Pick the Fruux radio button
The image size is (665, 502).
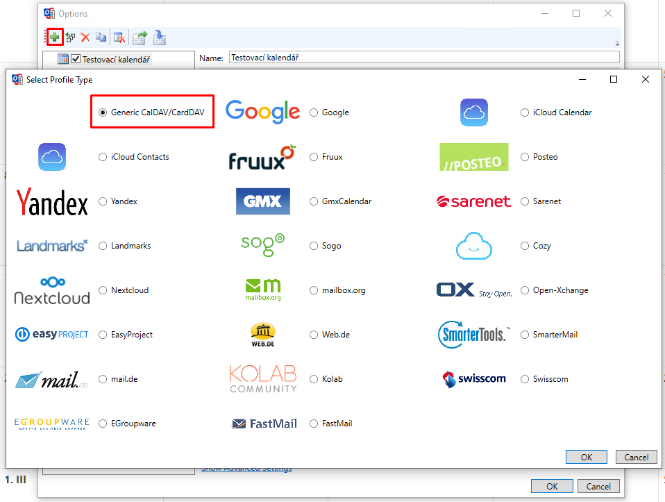314,157
